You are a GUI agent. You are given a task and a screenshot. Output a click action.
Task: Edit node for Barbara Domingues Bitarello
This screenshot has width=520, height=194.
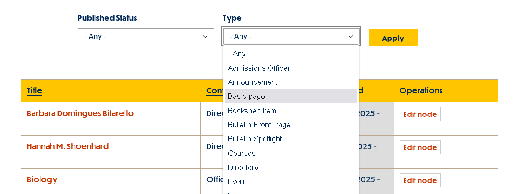tap(420, 114)
